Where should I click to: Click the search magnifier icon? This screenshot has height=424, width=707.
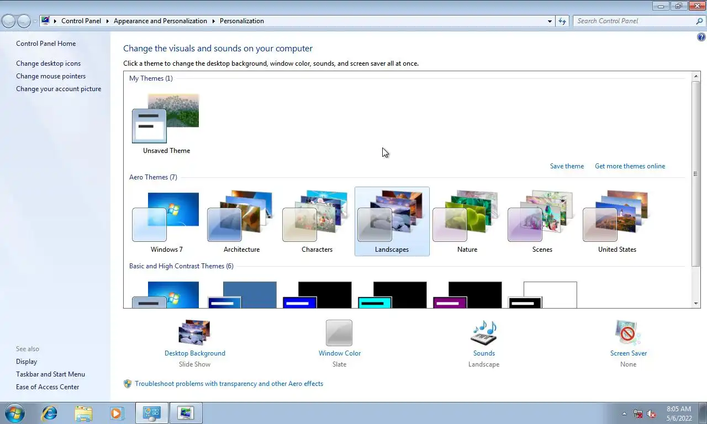click(700, 21)
